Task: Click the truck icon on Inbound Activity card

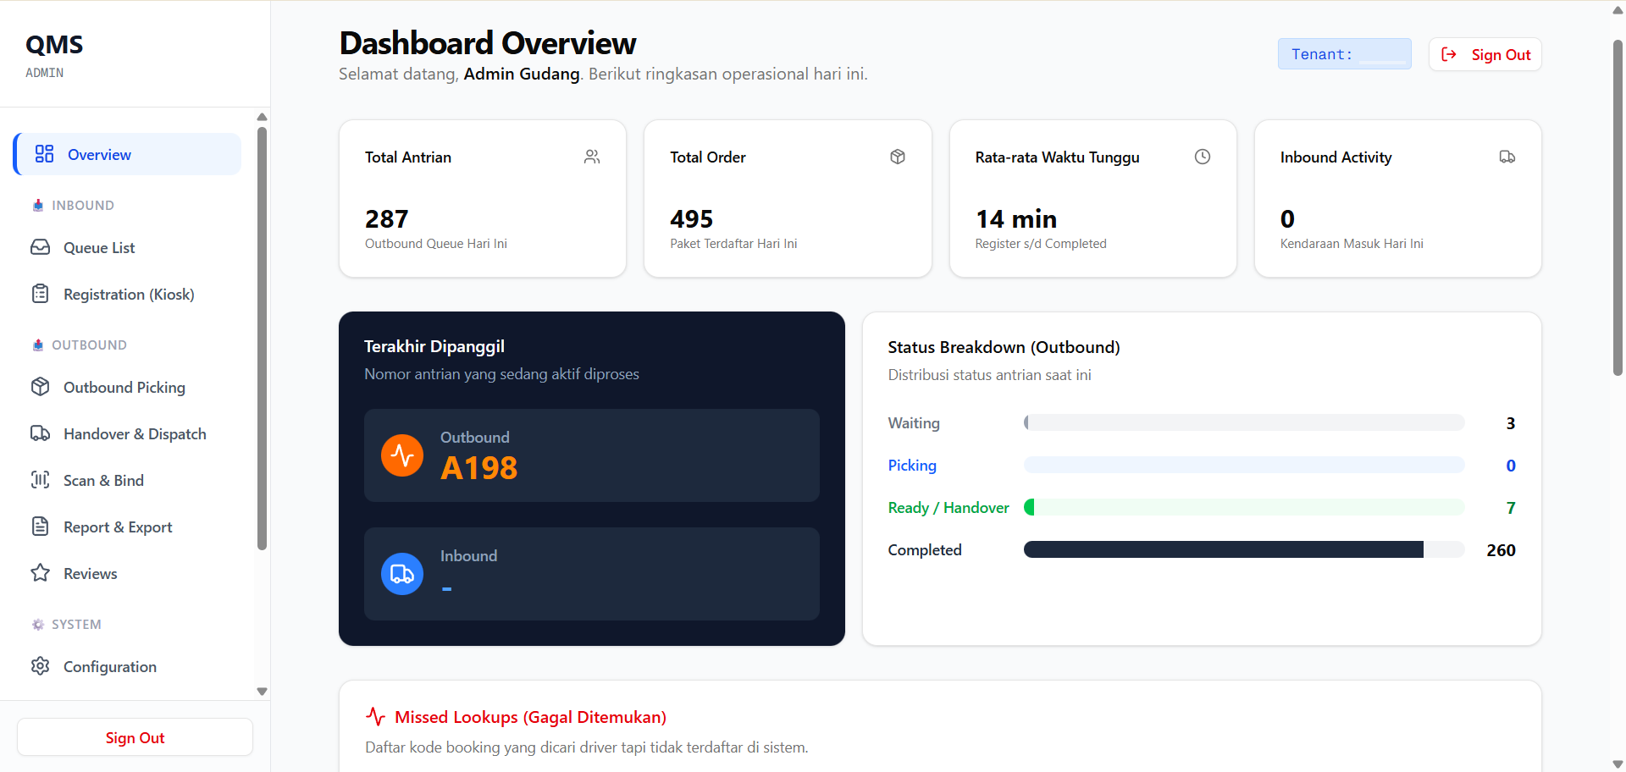Action: pos(1507,157)
